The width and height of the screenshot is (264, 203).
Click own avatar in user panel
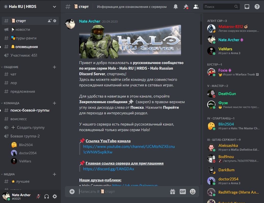6,196
